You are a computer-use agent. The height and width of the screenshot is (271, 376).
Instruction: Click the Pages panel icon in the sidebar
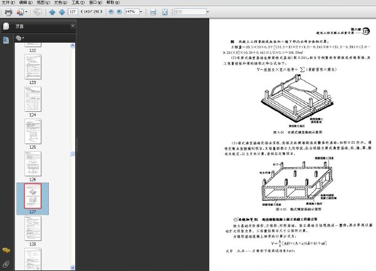click(x=6, y=26)
